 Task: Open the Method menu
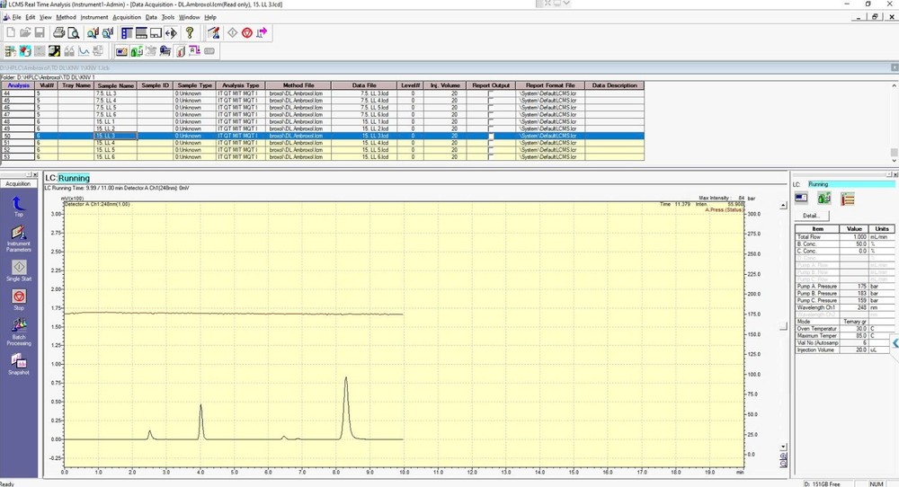click(x=66, y=17)
